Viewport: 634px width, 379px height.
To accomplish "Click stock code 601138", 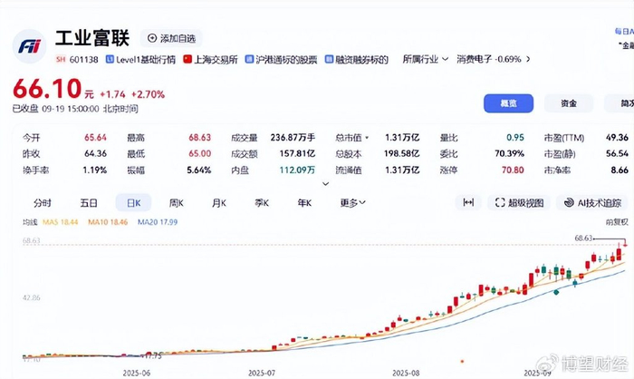I will pos(83,60).
